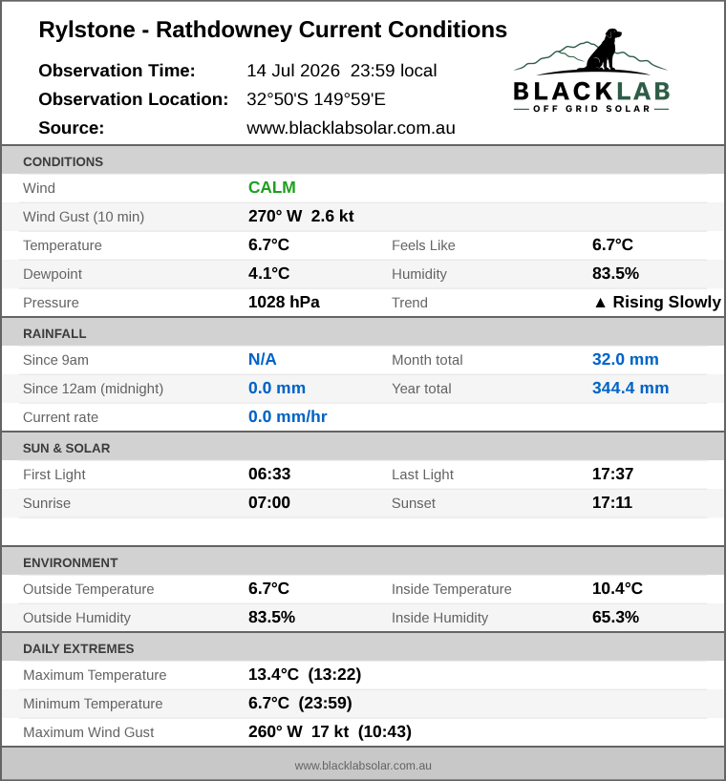Click the First Light time 06:33
The width and height of the screenshot is (726, 781).
coord(269,474)
